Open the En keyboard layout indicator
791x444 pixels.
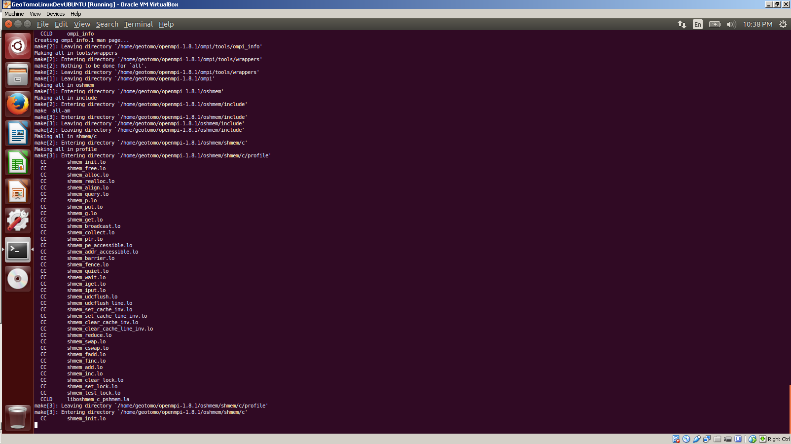[x=698, y=24]
